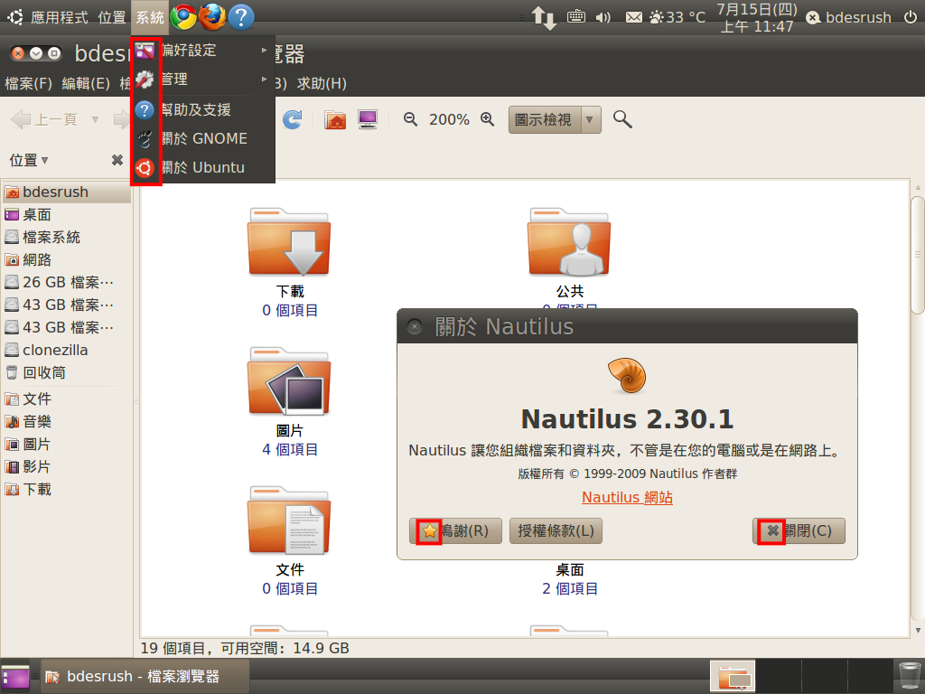Click 鳴謝(R) credits button

click(x=455, y=530)
